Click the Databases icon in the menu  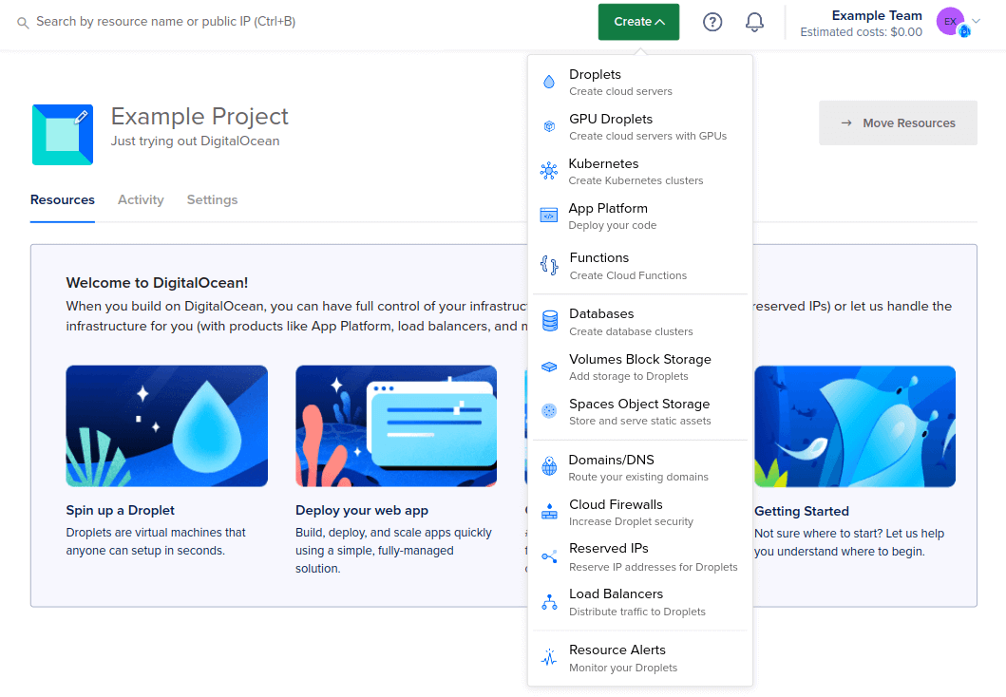[549, 321]
